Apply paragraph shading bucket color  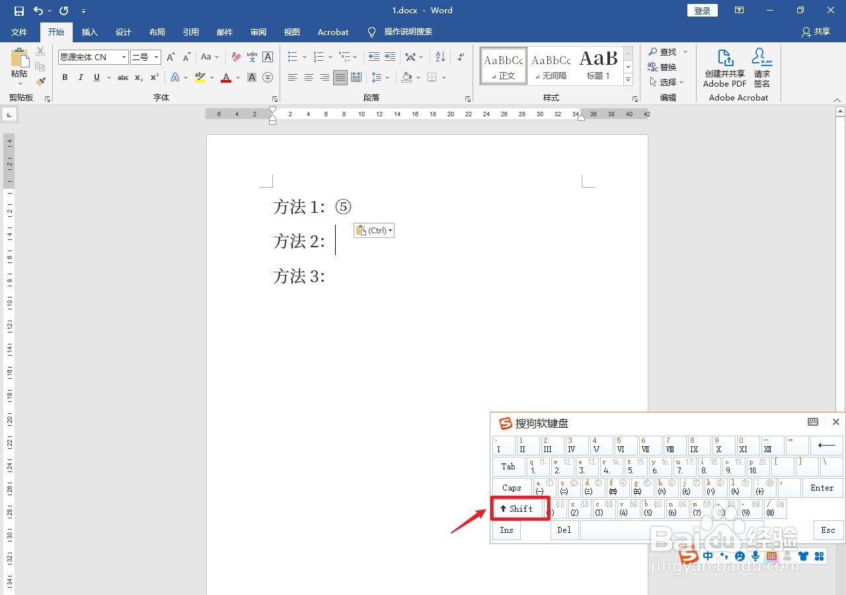point(407,77)
